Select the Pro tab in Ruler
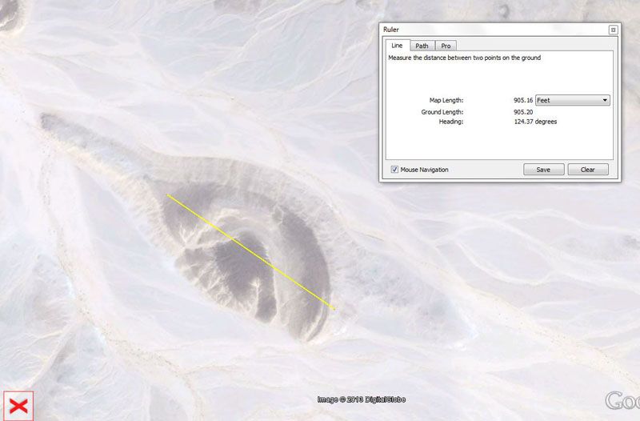The width and height of the screenshot is (640, 421). coord(446,46)
